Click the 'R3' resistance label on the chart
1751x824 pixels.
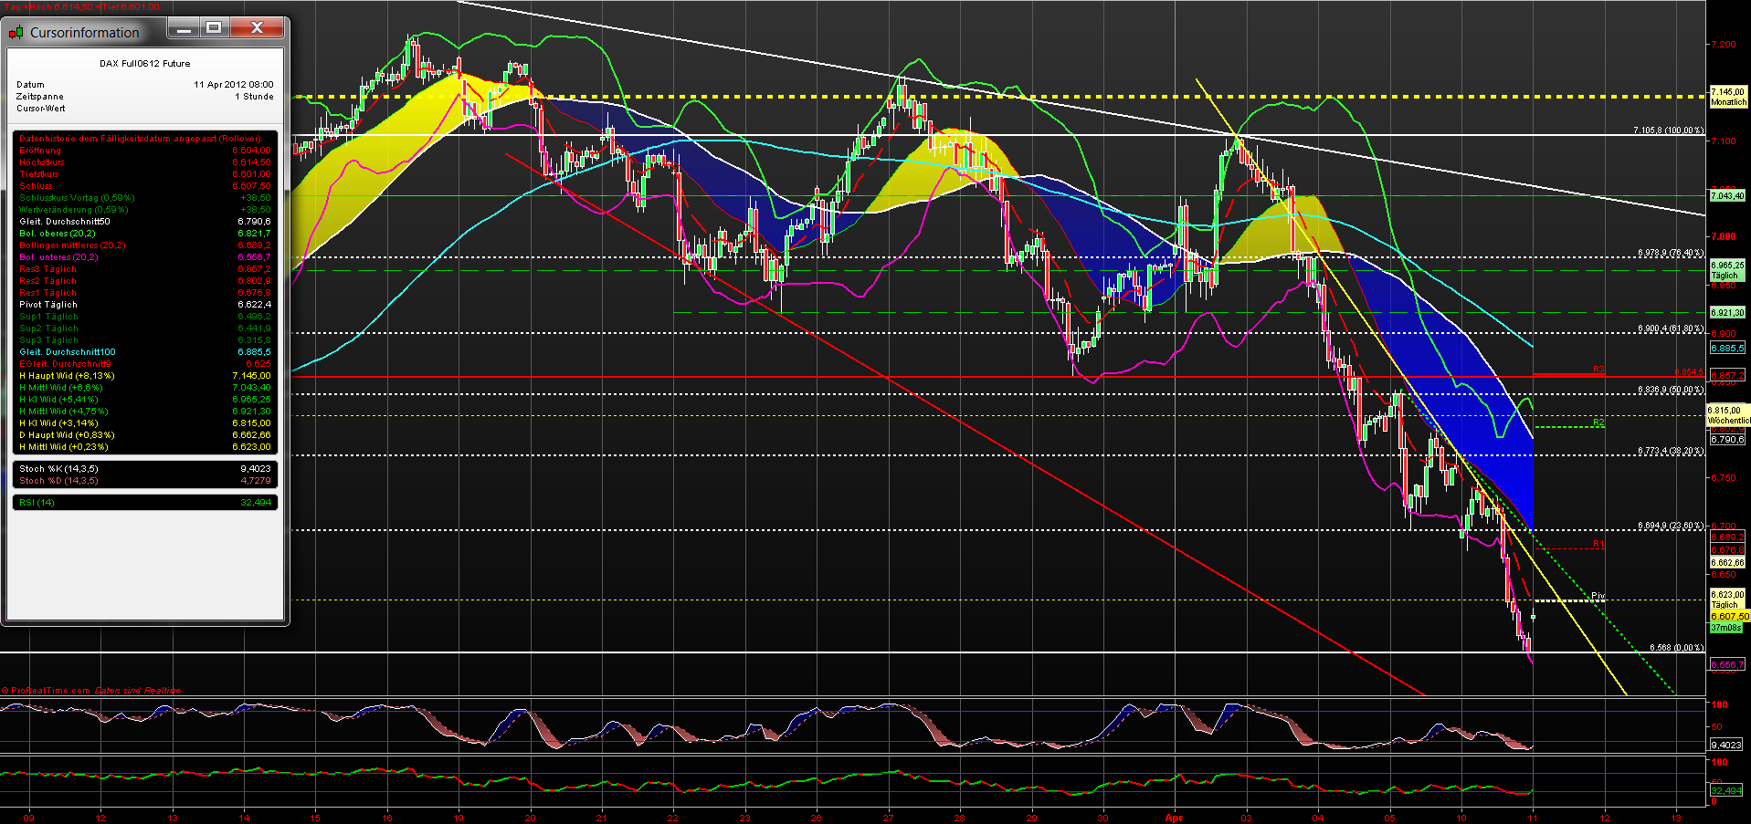1598,370
